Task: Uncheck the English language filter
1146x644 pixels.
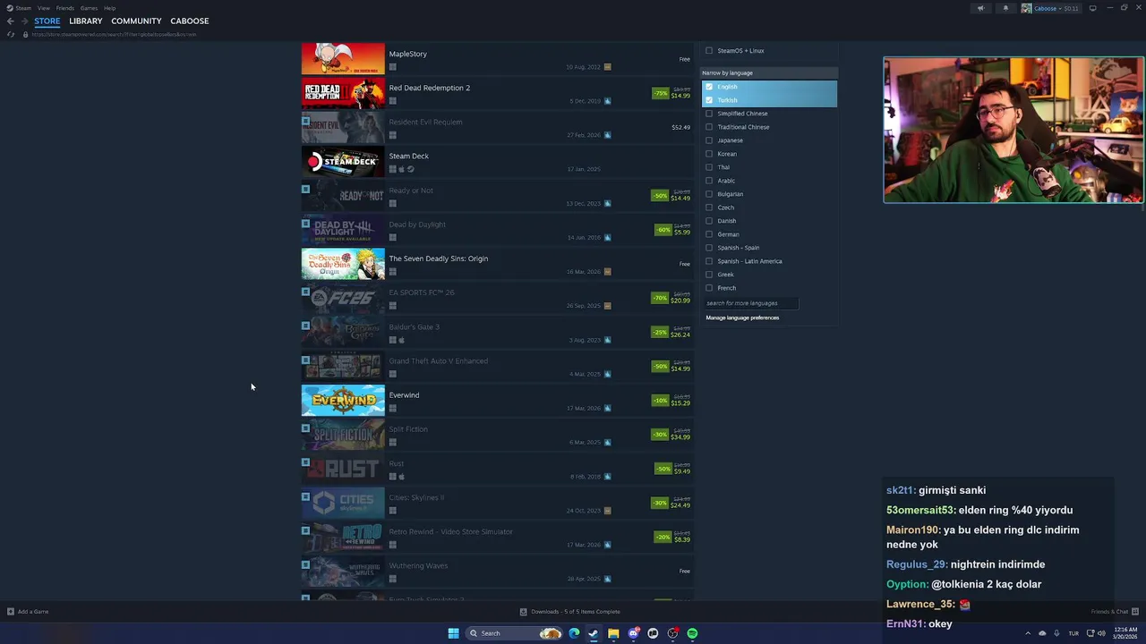Action: click(x=709, y=87)
